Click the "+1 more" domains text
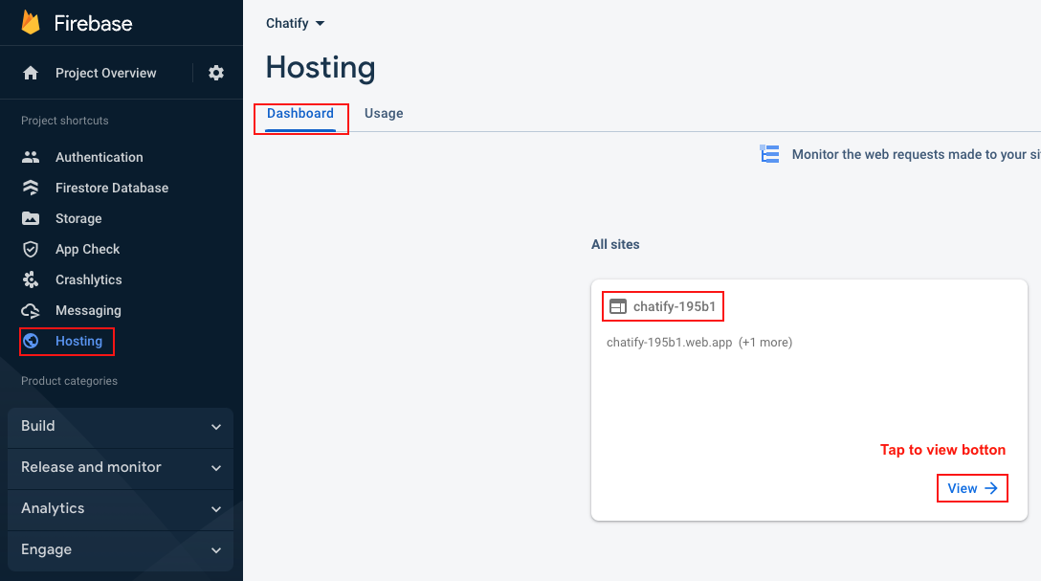The width and height of the screenshot is (1041, 581). [x=765, y=342]
